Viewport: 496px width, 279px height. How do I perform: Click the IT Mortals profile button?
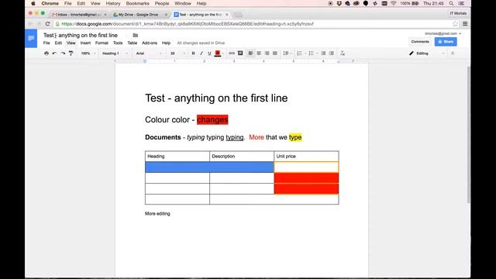click(458, 13)
